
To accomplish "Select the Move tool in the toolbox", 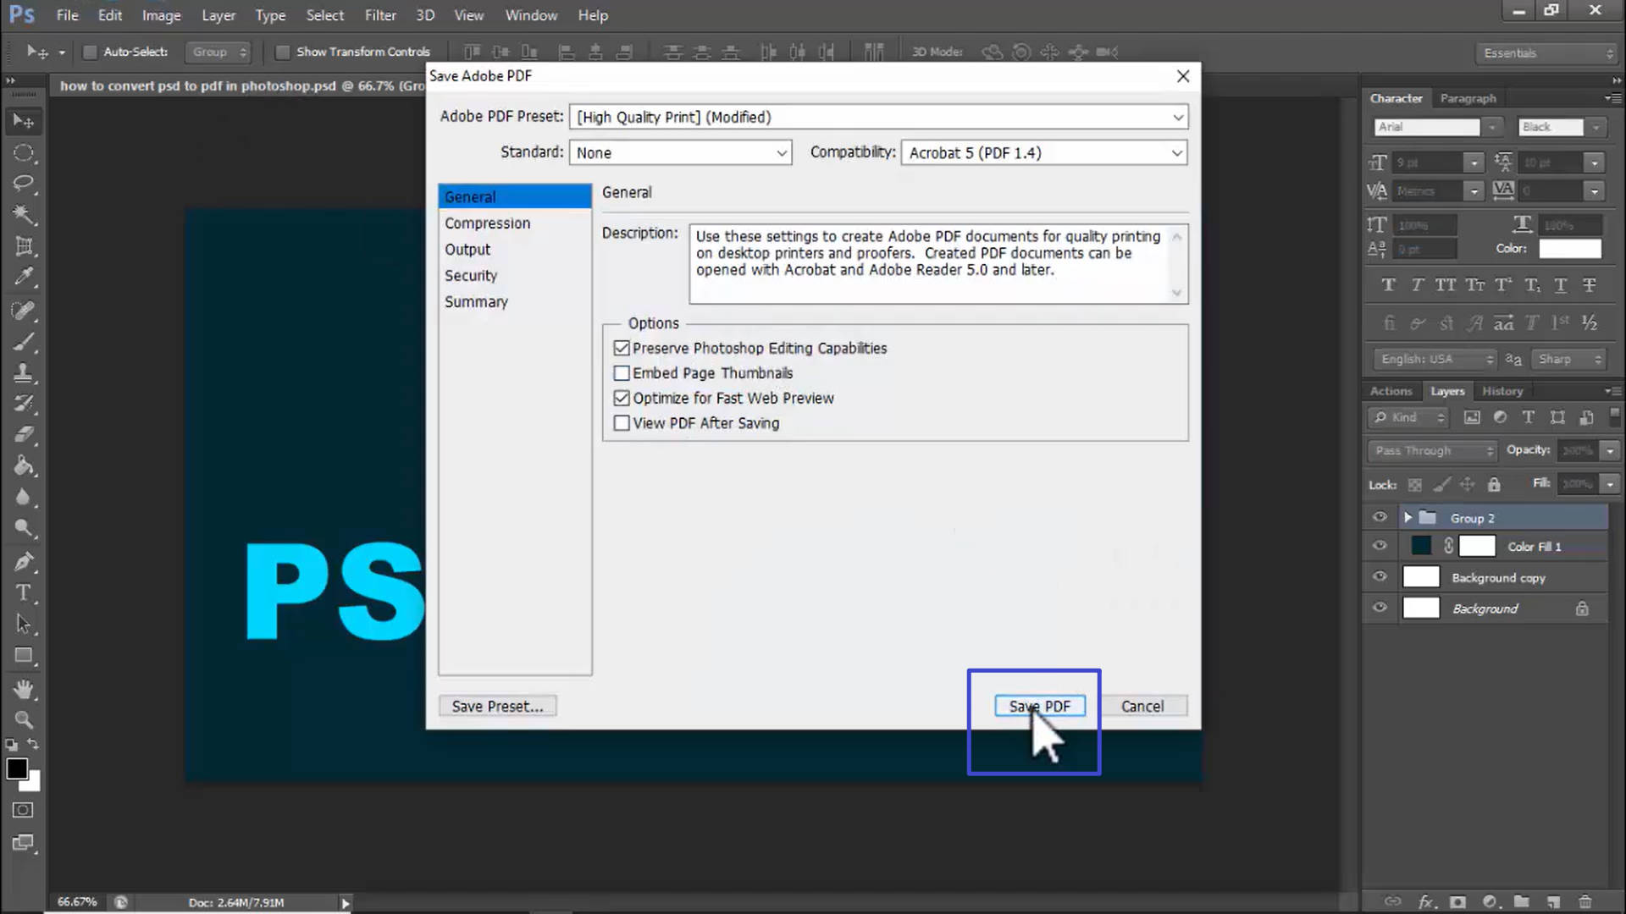I will point(24,122).
